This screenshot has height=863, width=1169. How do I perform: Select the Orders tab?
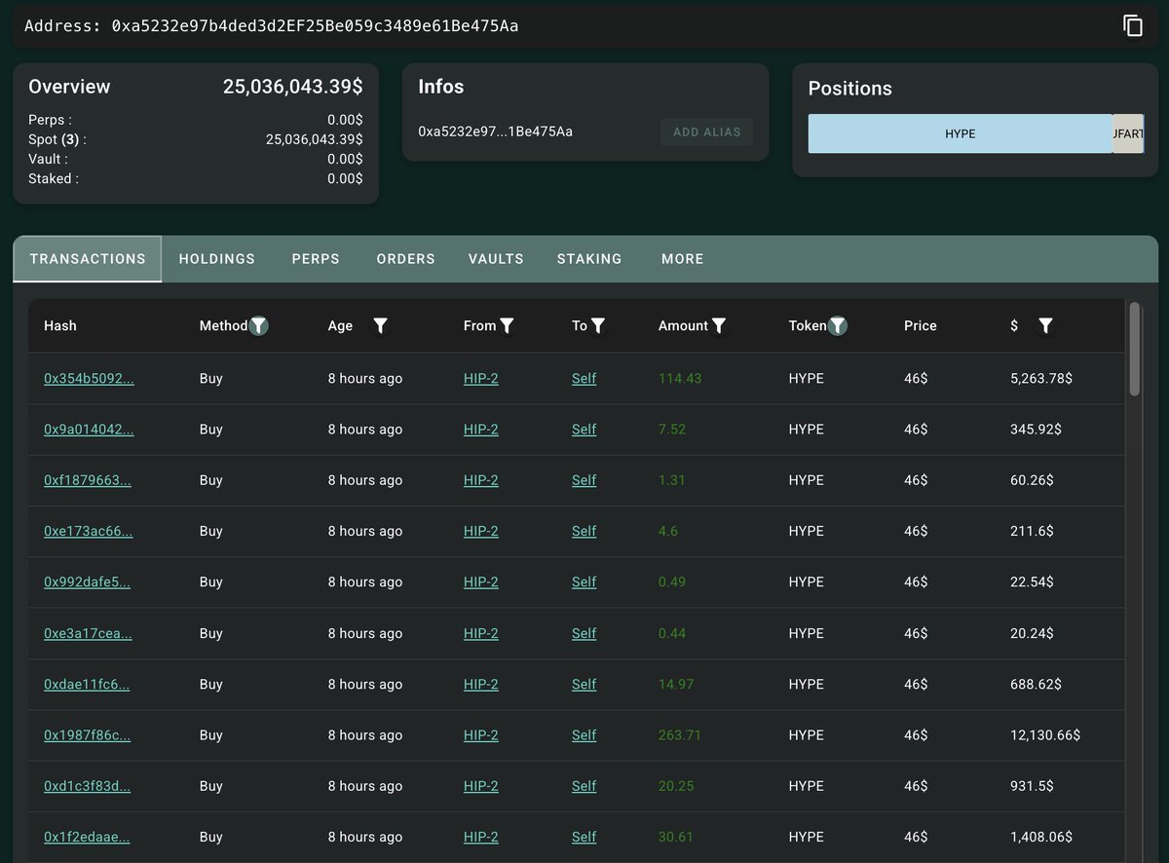click(406, 259)
